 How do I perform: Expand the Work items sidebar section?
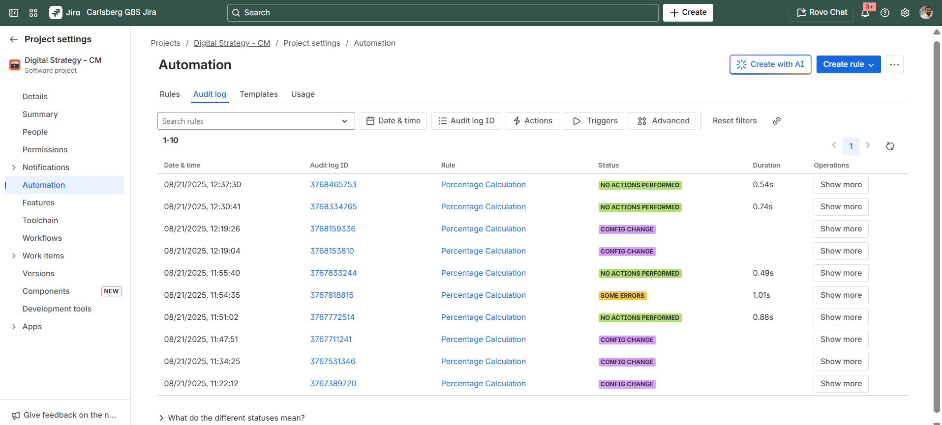pos(14,256)
